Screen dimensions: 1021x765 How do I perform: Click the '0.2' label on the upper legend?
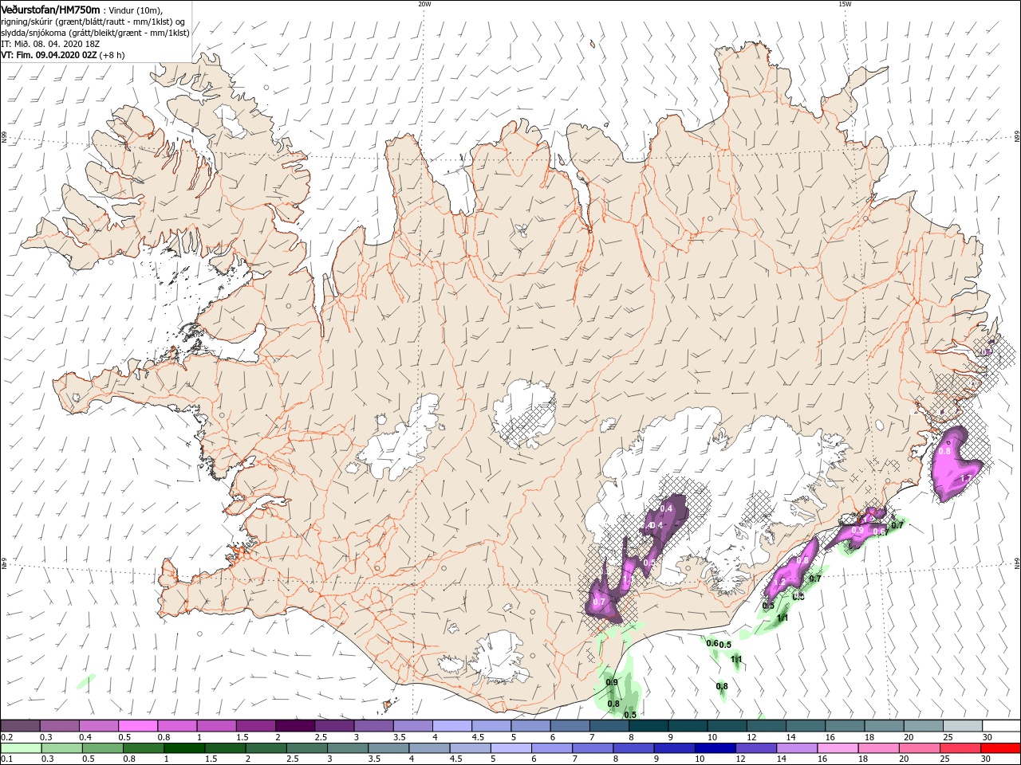pos(6,737)
